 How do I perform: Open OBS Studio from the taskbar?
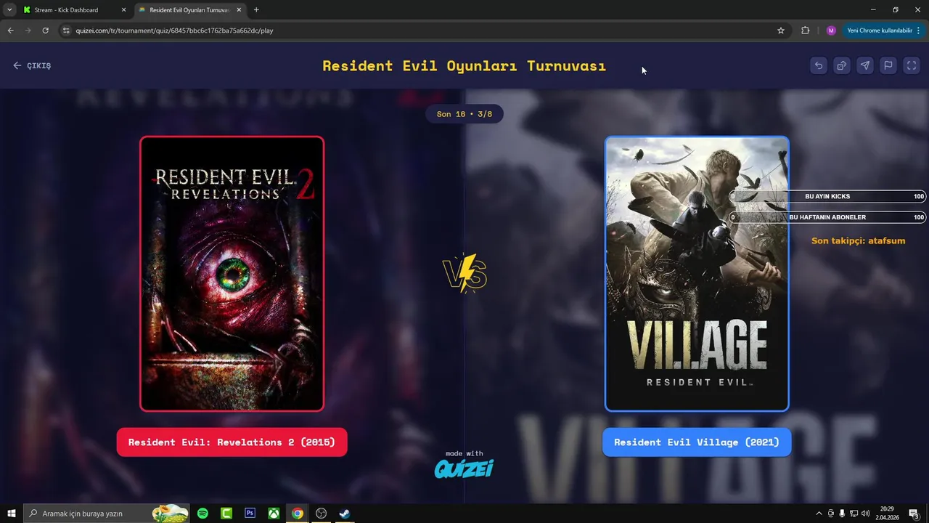pyautogui.click(x=321, y=514)
